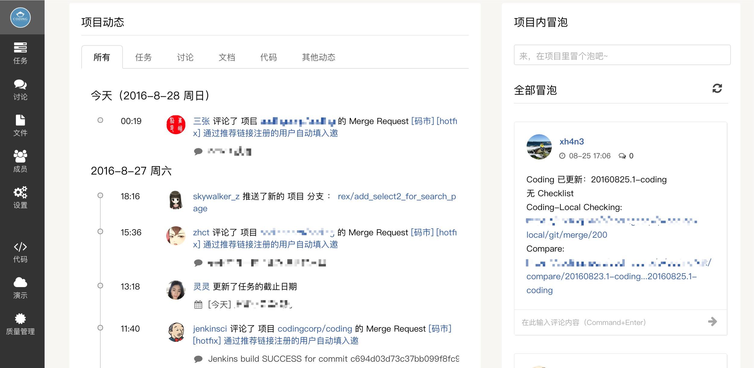Refresh the 全部冒泡 feed
Screen dimensions: 754x368
pos(717,88)
